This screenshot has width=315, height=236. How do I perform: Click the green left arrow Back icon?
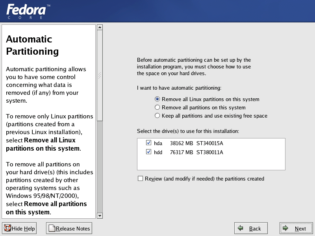[240, 228]
